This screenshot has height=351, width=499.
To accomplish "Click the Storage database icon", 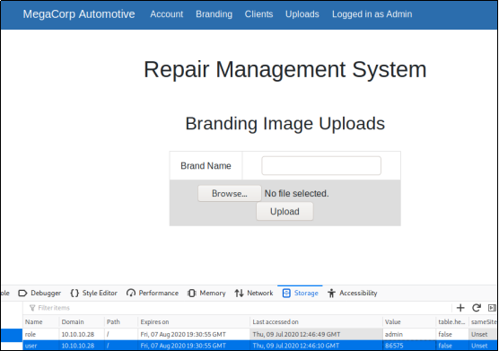I will tap(286, 293).
